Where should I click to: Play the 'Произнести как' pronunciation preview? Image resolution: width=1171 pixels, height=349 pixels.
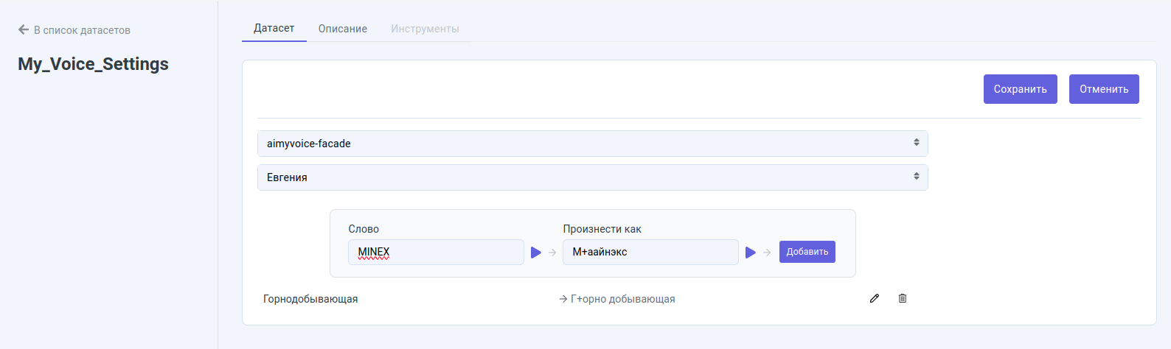tap(751, 253)
